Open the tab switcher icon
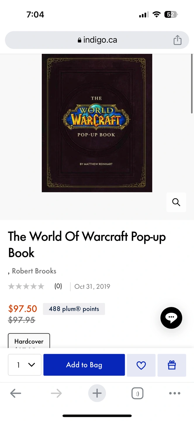 (137, 393)
